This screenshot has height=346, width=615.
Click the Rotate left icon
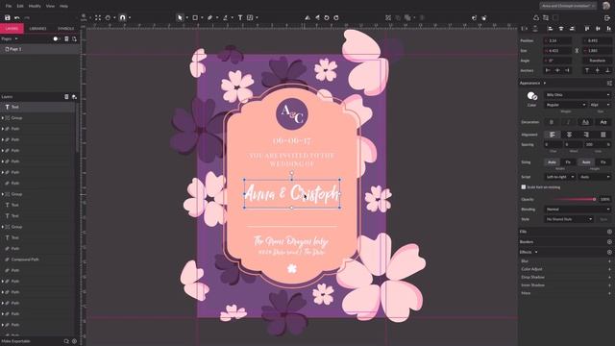click(327, 17)
